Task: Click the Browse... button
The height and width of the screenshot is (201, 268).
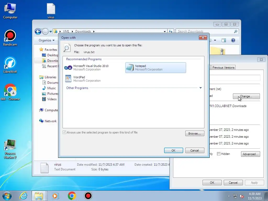Action: pos(195,133)
